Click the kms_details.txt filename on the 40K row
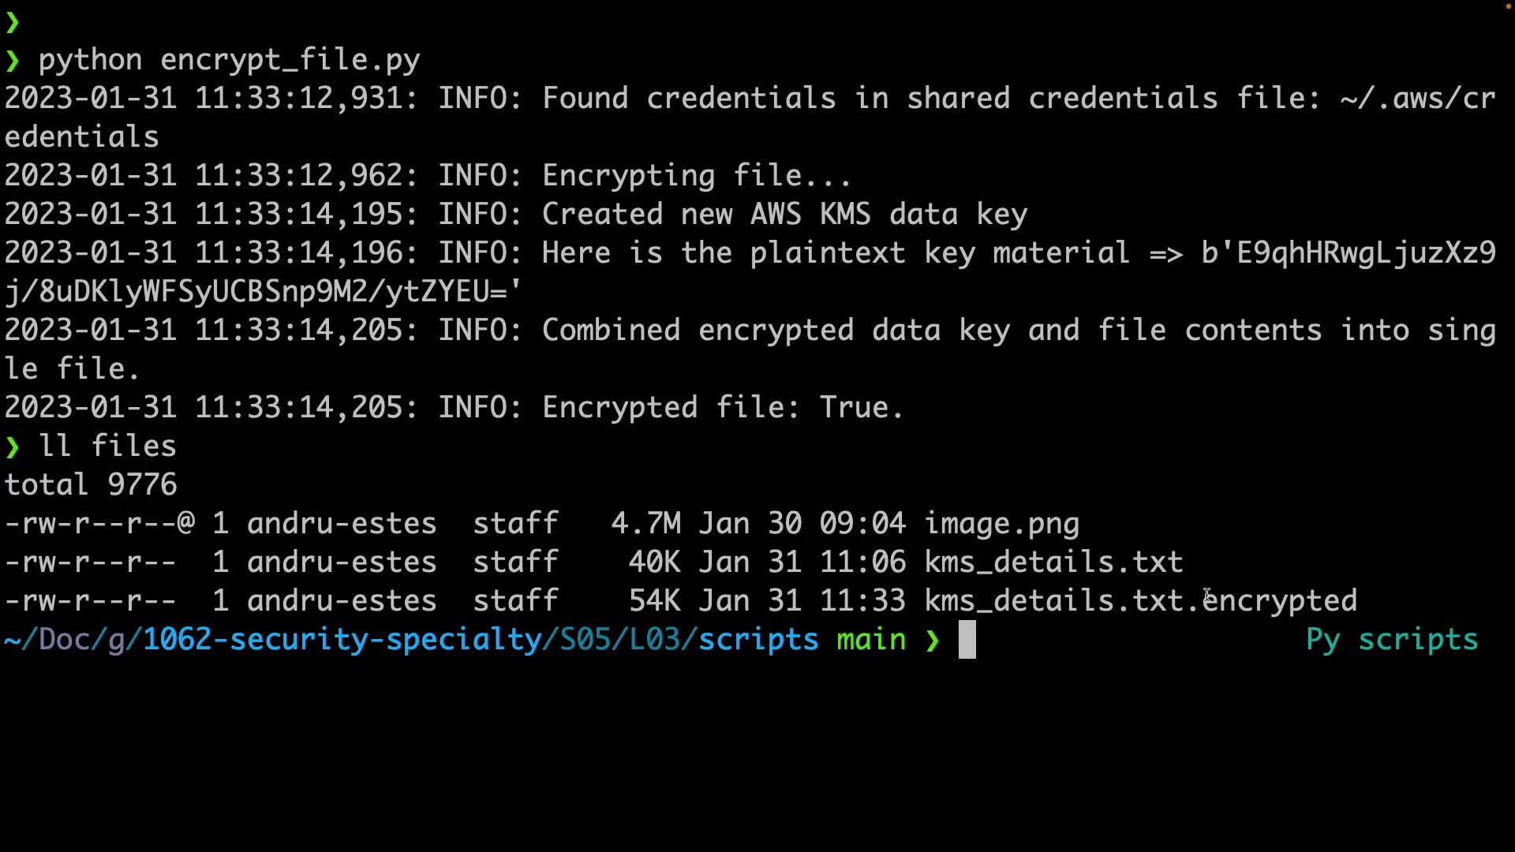Image resolution: width=1515 pixels, height=852 pixels. [x=1053, y=562]
